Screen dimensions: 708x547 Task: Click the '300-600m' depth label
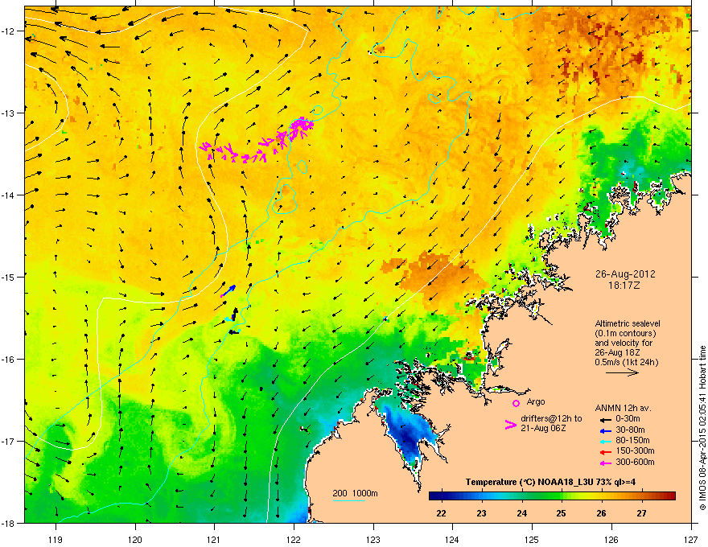point(635,463)
